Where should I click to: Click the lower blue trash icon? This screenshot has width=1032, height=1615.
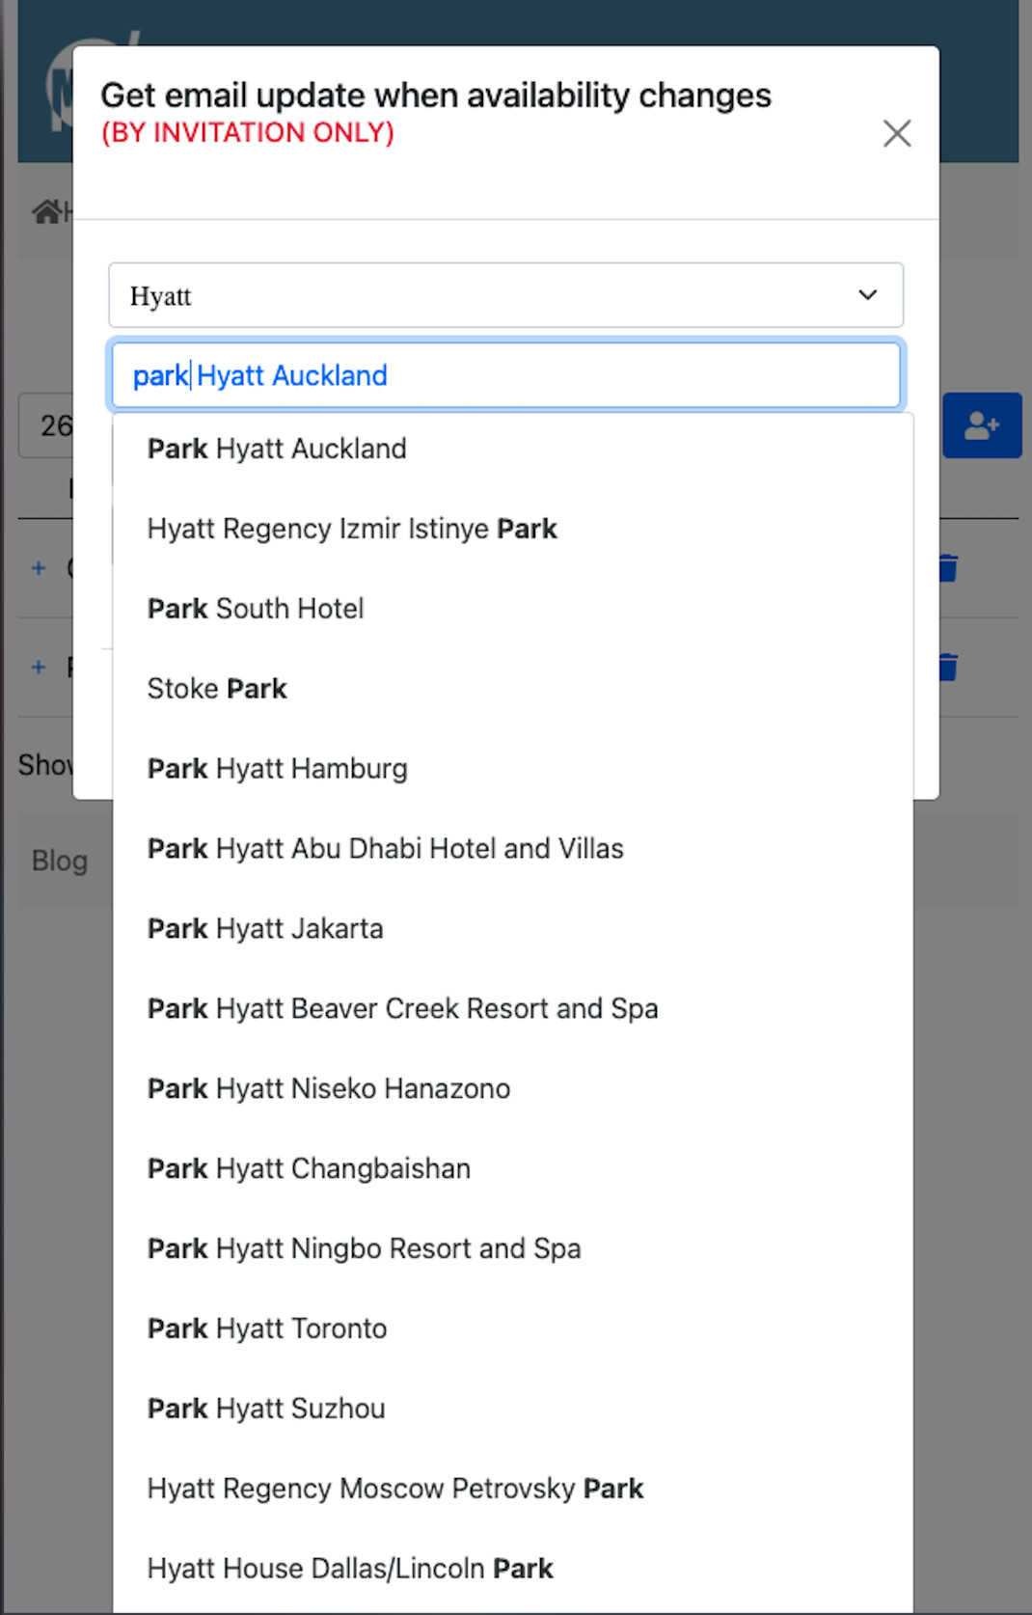click(948, 667)
